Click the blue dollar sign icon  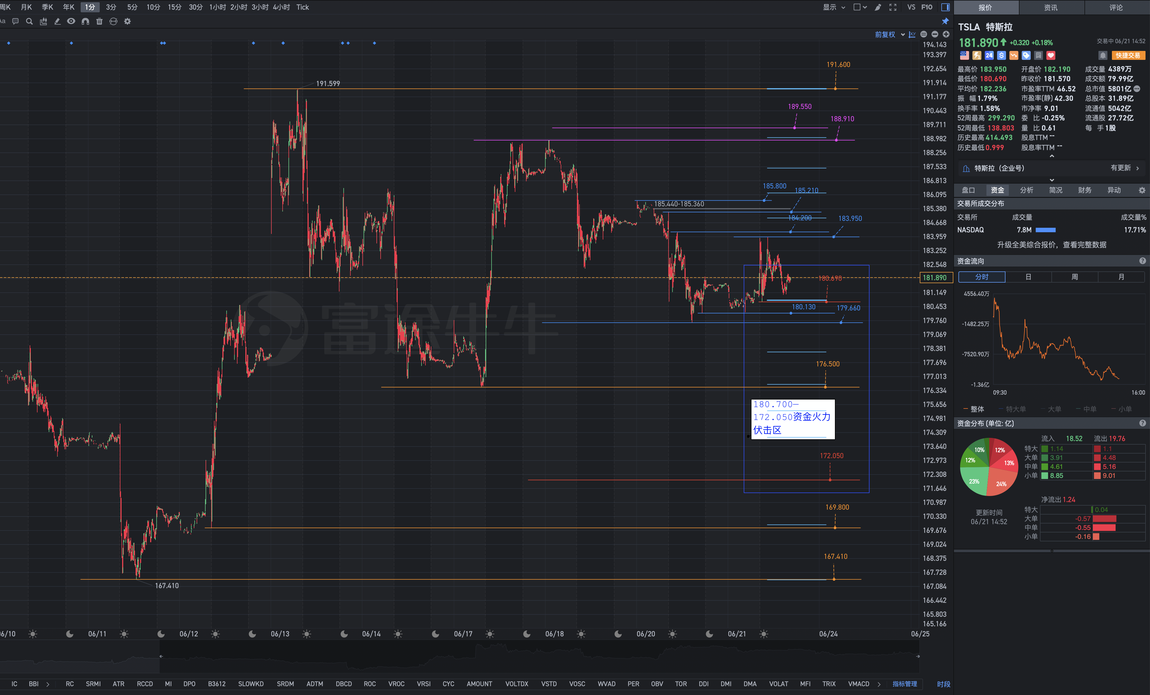tap(1002, 55)
